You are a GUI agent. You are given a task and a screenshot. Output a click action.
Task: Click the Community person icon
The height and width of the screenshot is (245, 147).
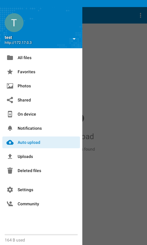point(10,204)
